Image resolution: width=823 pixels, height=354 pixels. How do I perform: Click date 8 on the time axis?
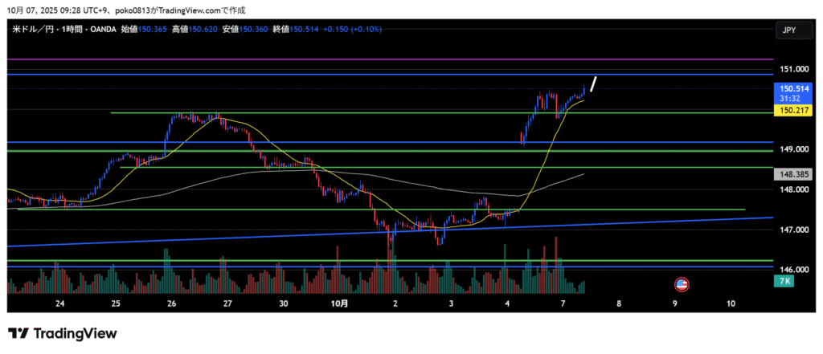[619, 304]
